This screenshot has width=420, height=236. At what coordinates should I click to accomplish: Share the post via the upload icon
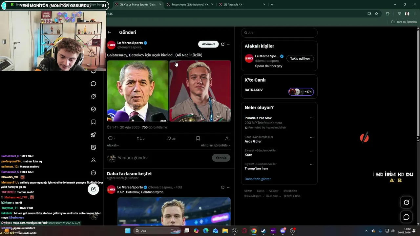coord(227,138)
